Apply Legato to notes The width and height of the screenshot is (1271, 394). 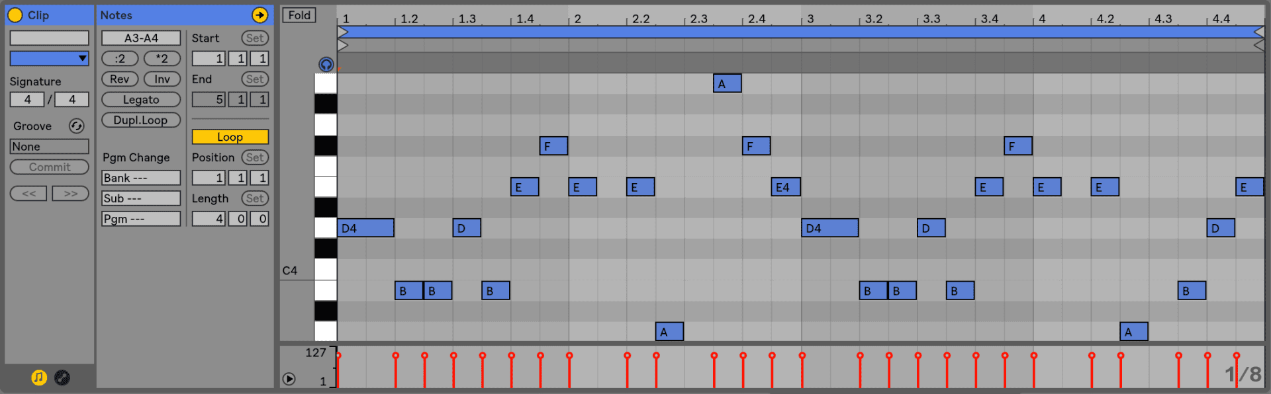pyautogui.click(x=141, y=99)
